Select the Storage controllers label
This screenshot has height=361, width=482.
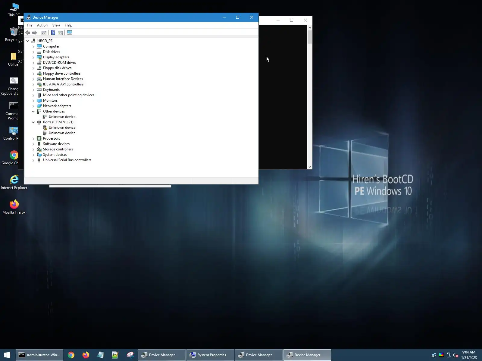click(58, 149)
